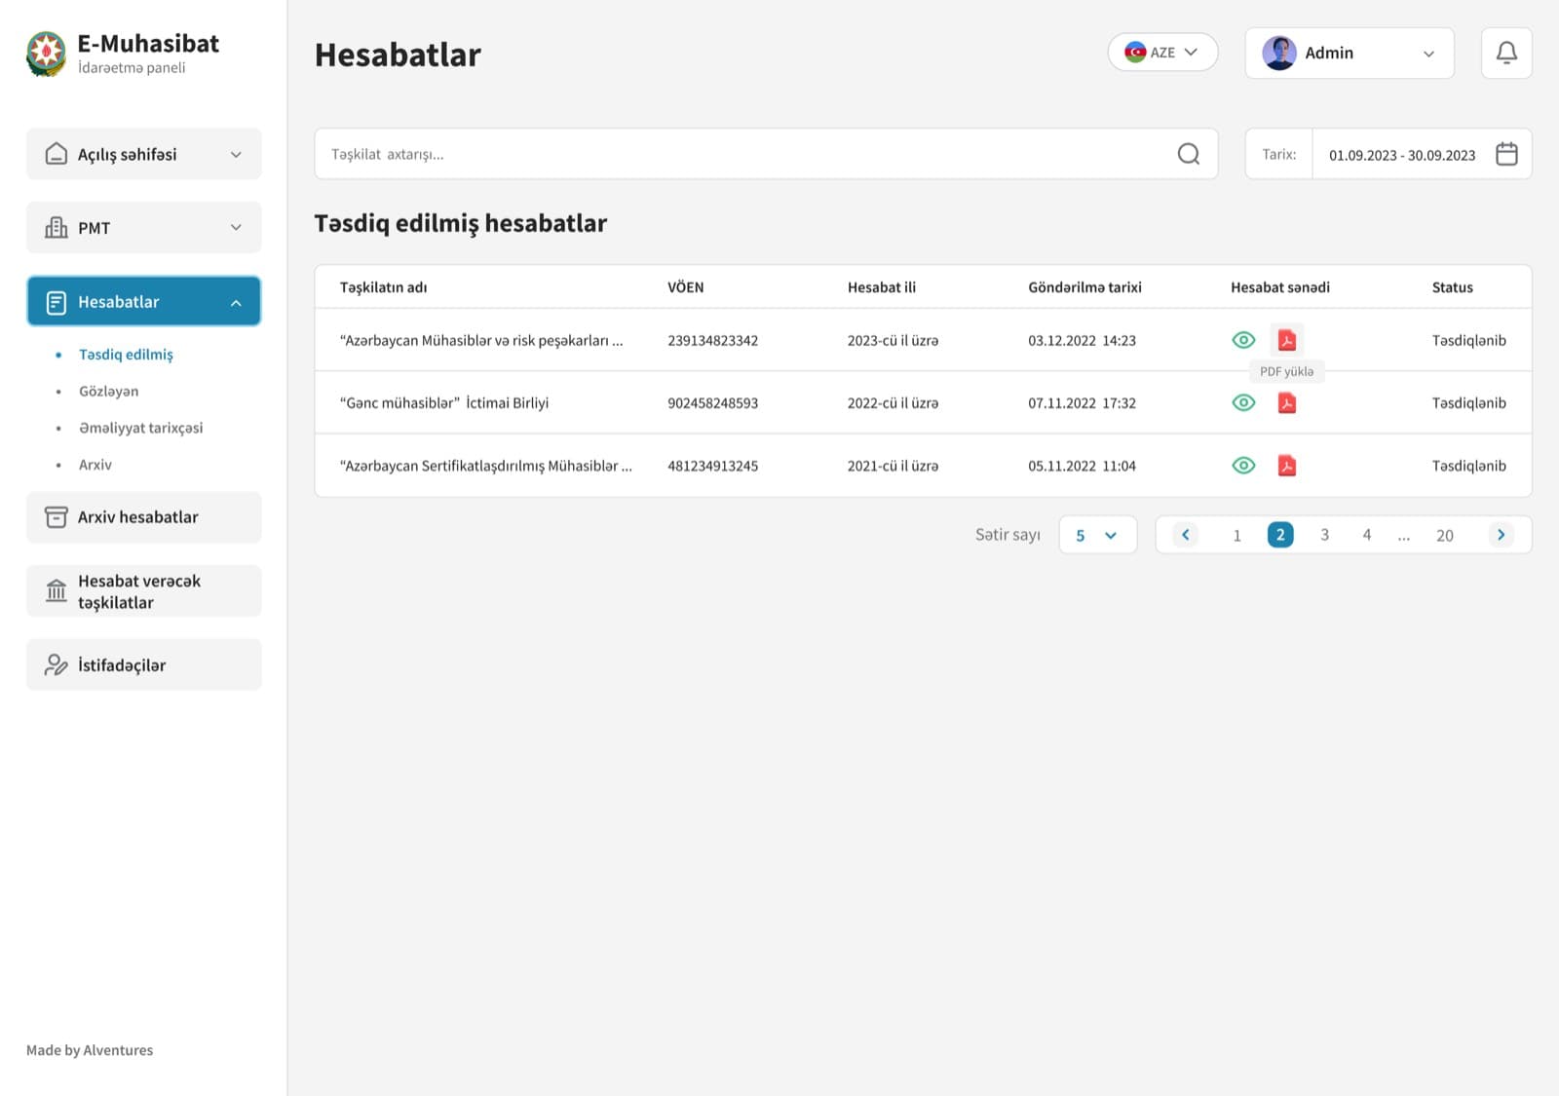Download PDF for Gənc mühasiblər row
Image resolution: width=1559 pixels, height=1096 pixels.
tap(1286, 402)
